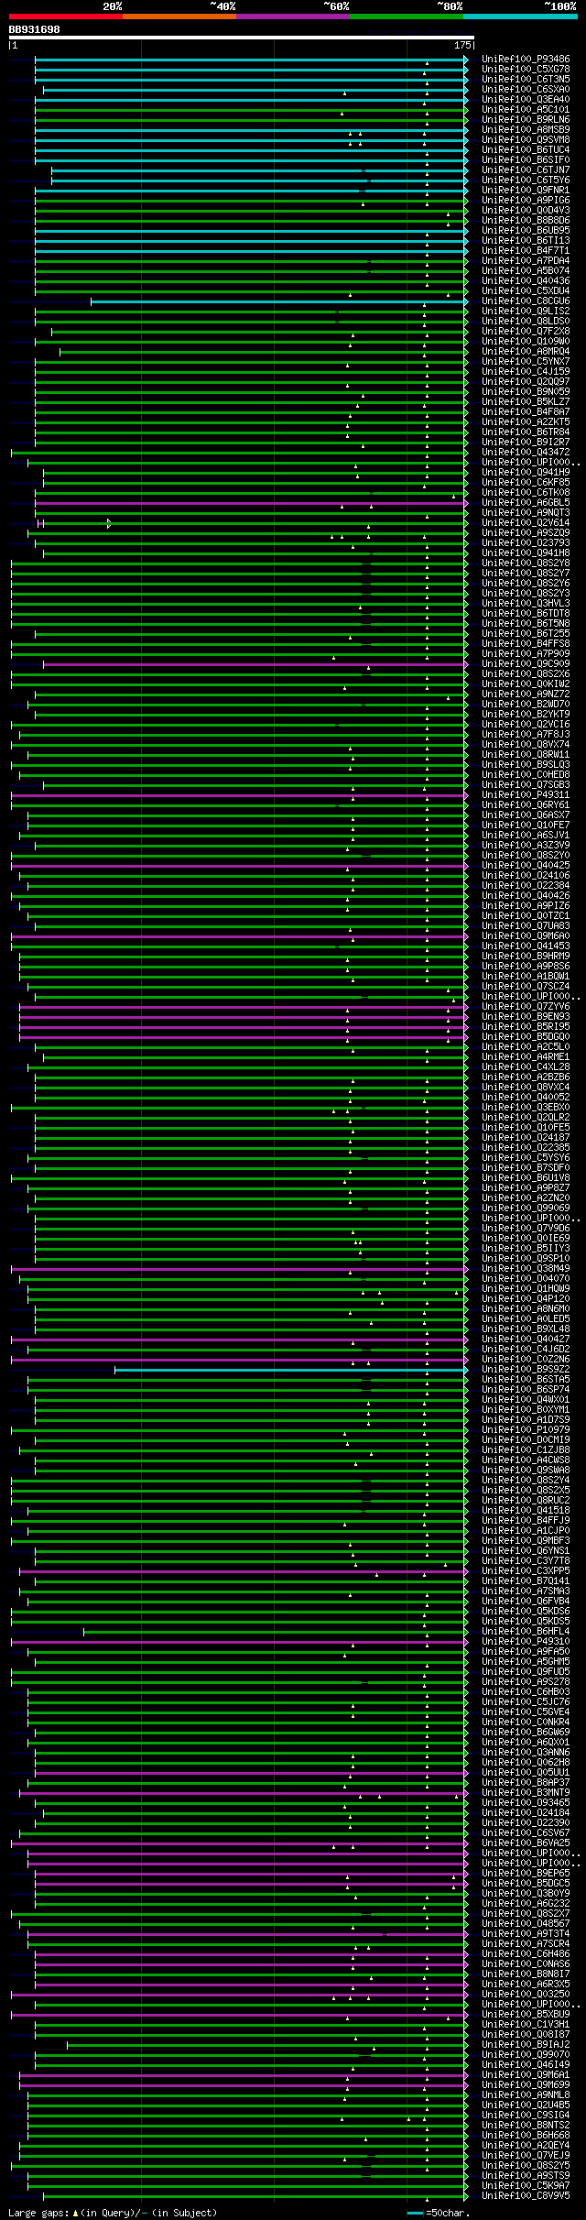The width and height of the screenshot is (586, 2220).
Task: Select the UniRef100_Q2V614 label
Action: (x=526, y=523)
